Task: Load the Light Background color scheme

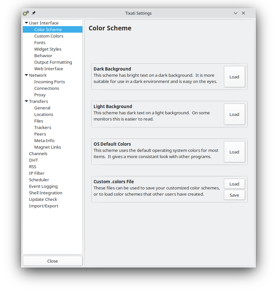Action: pyautogui.click(x=234, y=114)
